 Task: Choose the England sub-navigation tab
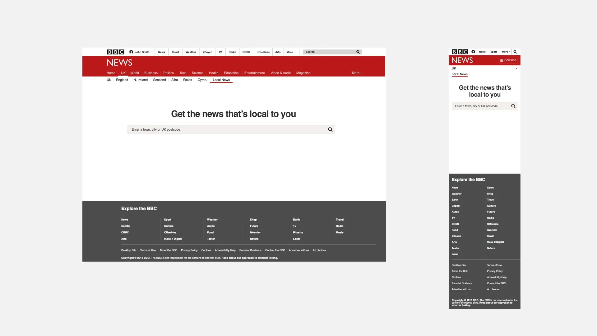(x=122, y=80)
